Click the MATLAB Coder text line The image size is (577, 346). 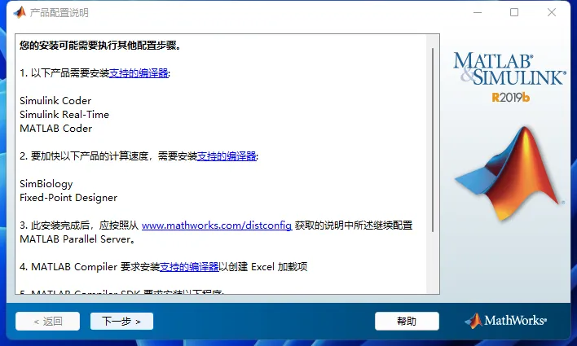[x=56, y=129]
